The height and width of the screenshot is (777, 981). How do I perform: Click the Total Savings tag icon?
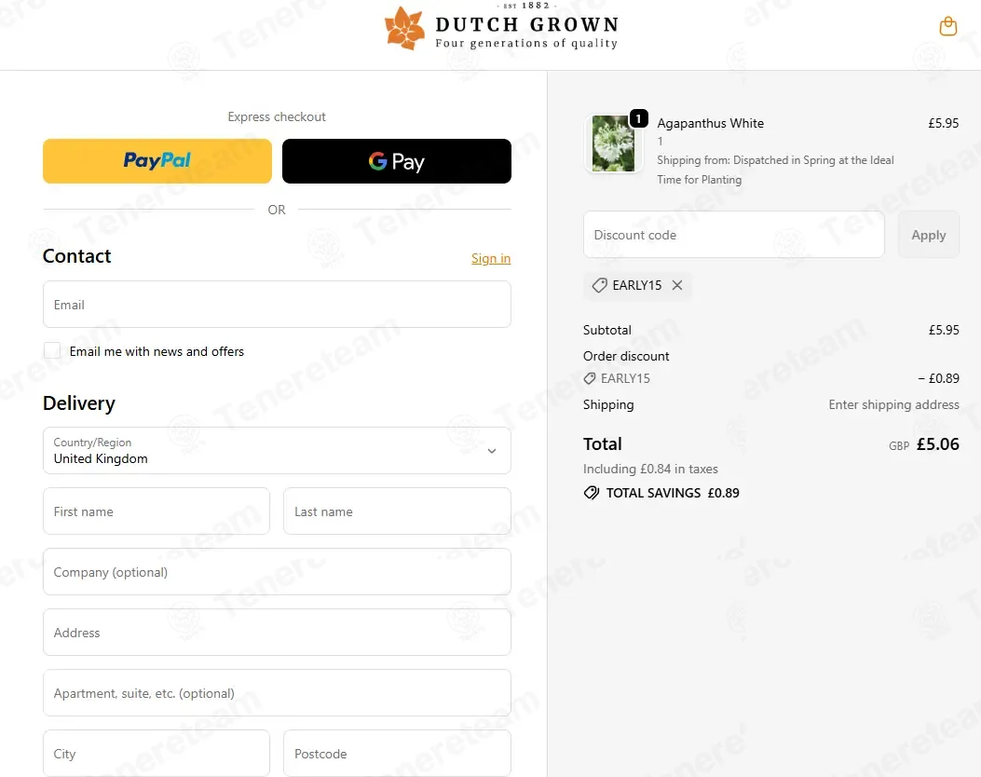pyautogui.click(x=592, y=493)
